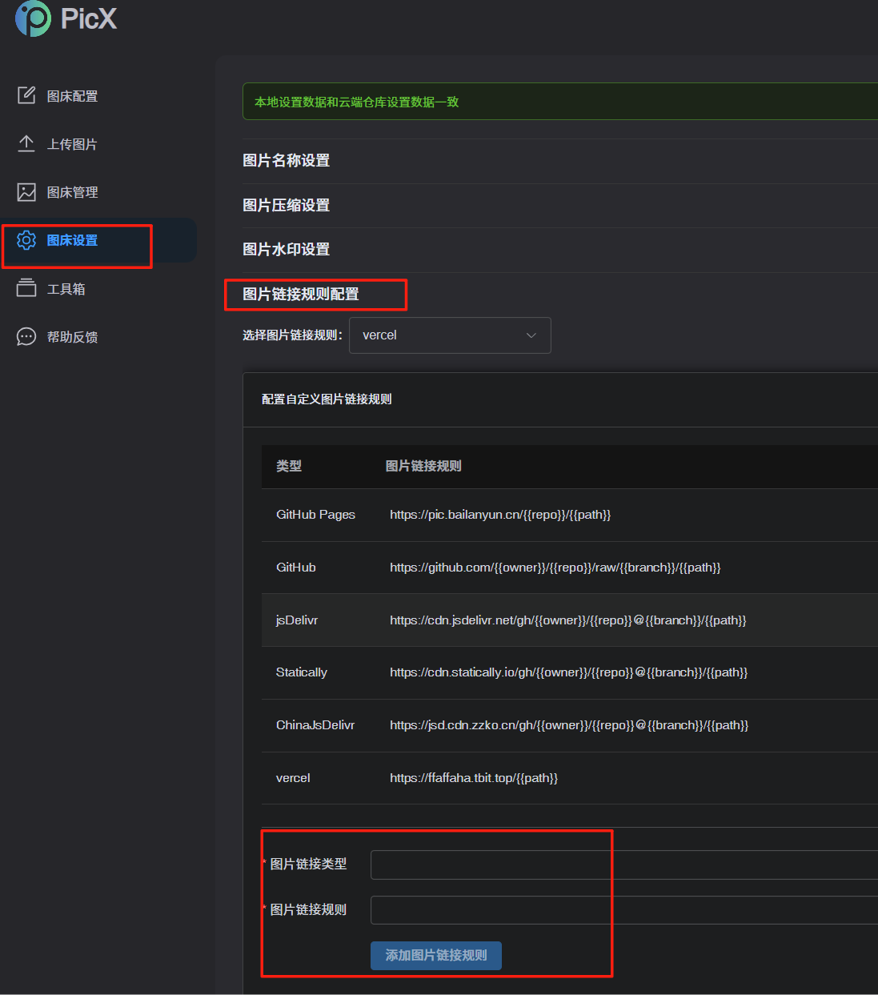Click the 图床设置 gear icon
The width and height of the screenshot is (878, 995).
click(26, 239)
